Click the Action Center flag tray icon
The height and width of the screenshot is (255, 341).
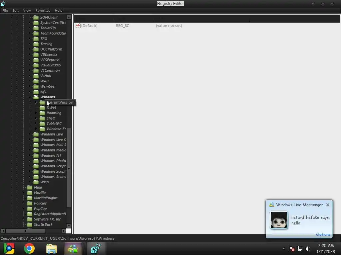[x=292, y=249]
